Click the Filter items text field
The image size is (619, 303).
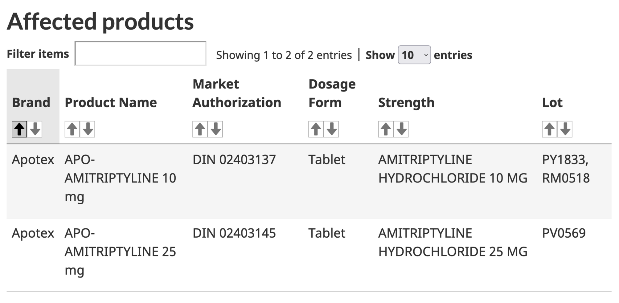(141, 54)
